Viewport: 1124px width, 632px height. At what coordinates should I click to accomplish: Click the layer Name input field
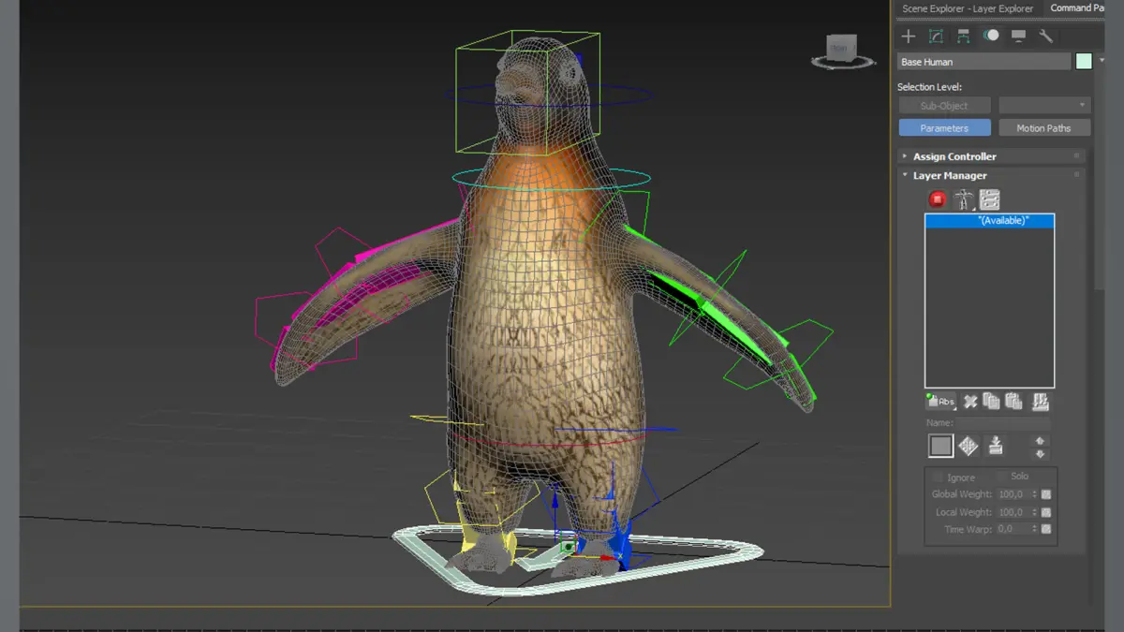tap(1004, 423)
